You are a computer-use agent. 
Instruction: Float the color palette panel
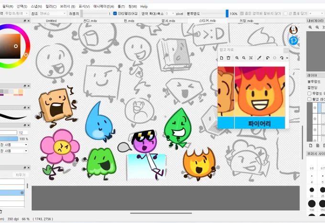25,86
